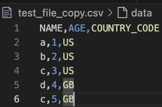Click line number 4 in gutter
This screenshot has width=162, height=107.
[17, 71]
